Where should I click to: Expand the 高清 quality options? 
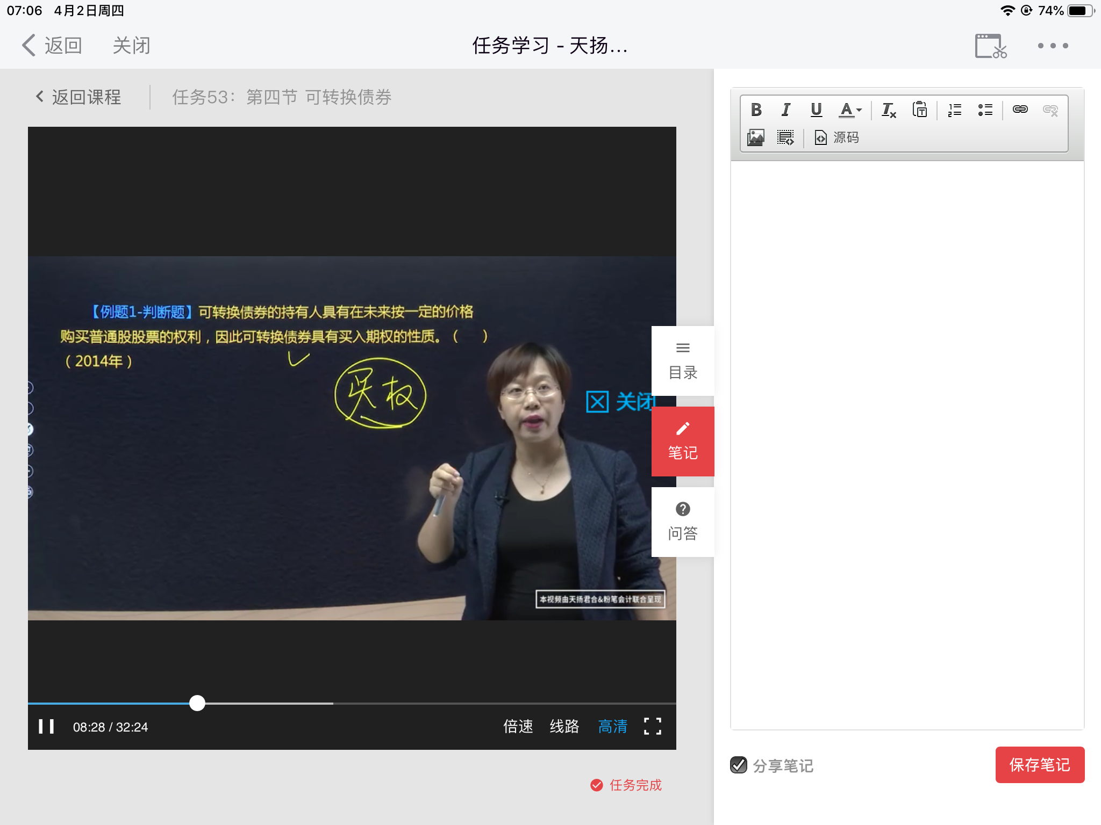coord(612,727)
